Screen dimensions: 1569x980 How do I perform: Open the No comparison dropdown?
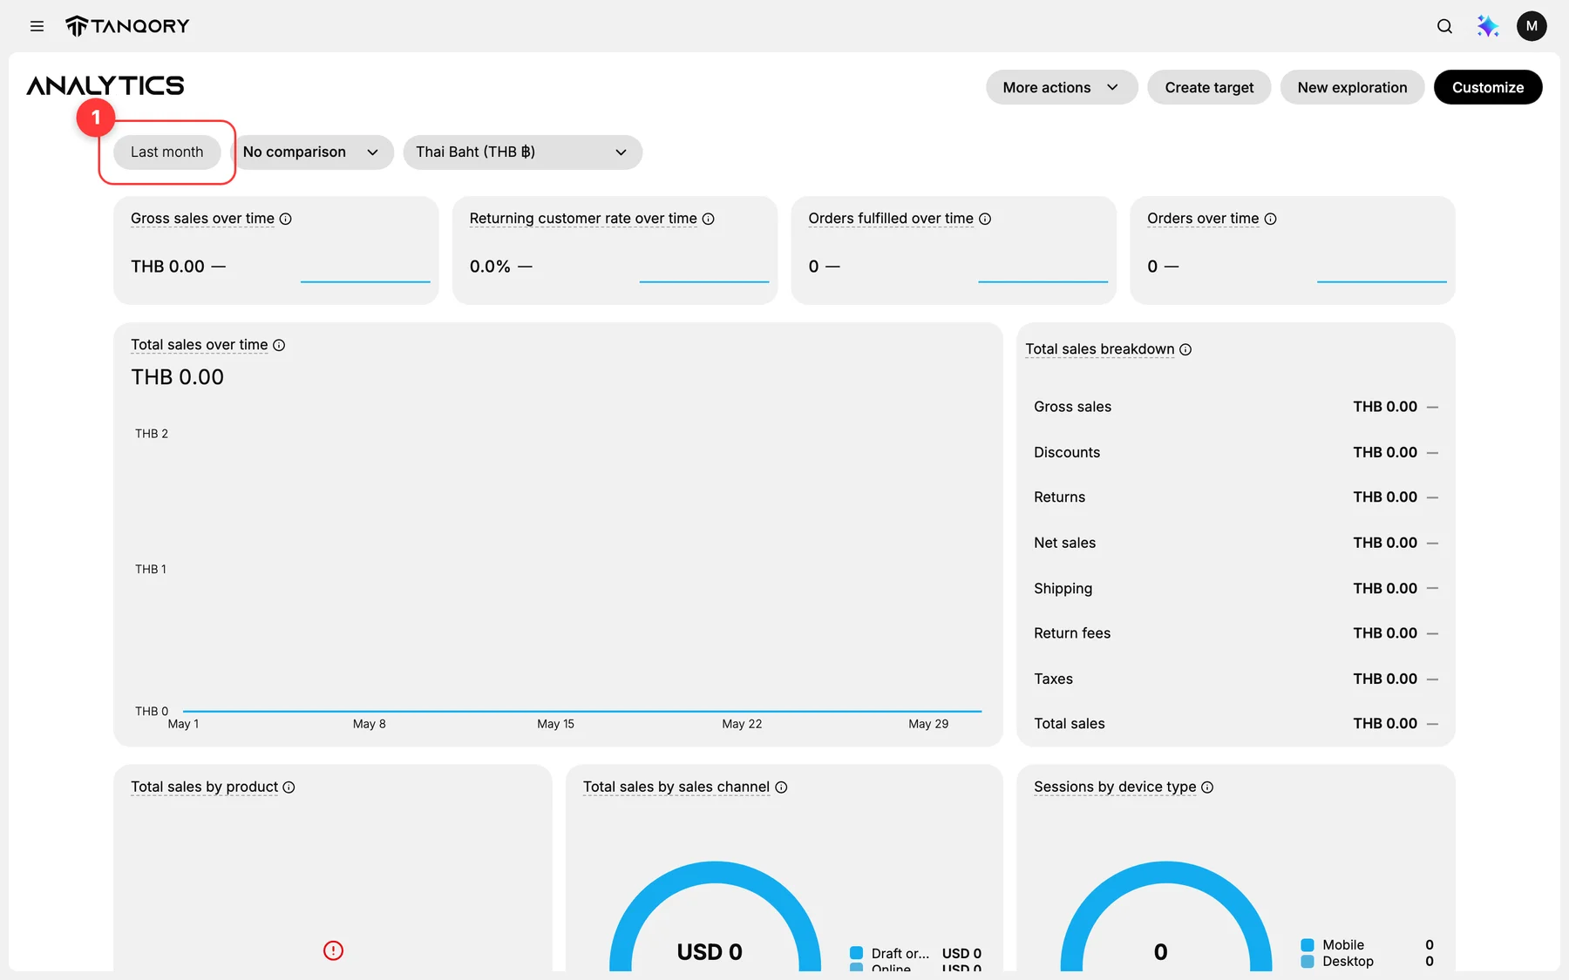pos(311,152)
